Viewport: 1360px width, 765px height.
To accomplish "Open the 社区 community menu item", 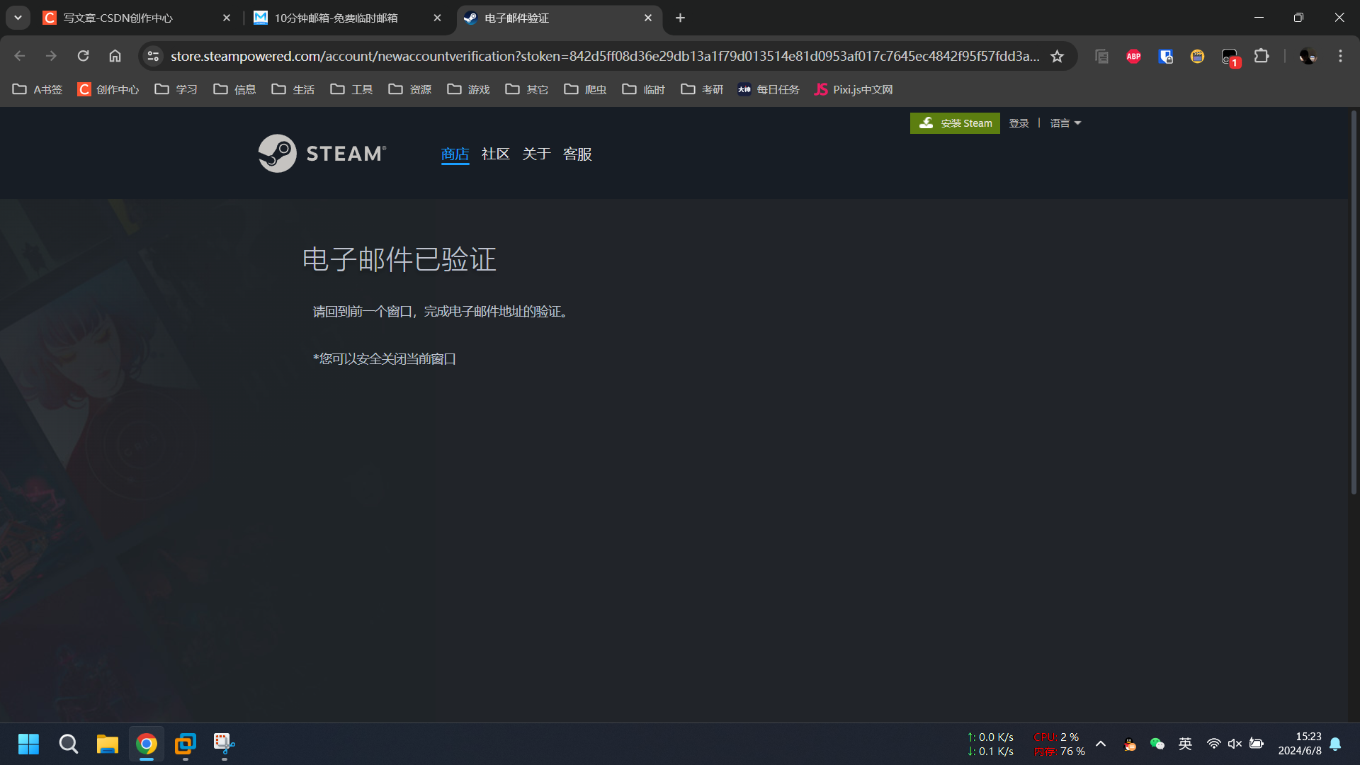I will click(x=495, y=154).
